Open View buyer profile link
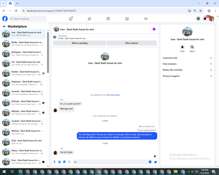The width and height of the screenshot is (219, 175). (x=113, y=95)
